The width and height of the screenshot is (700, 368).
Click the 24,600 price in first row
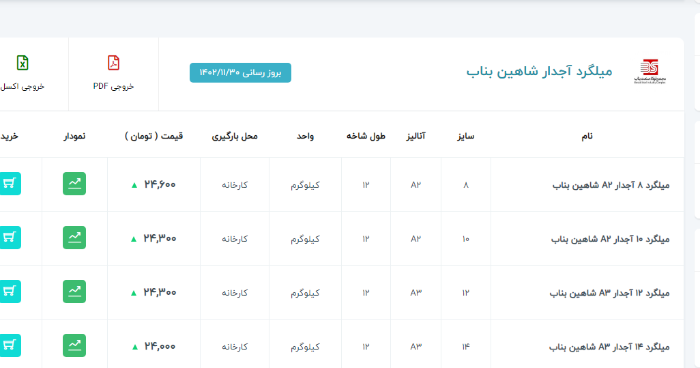160,184
